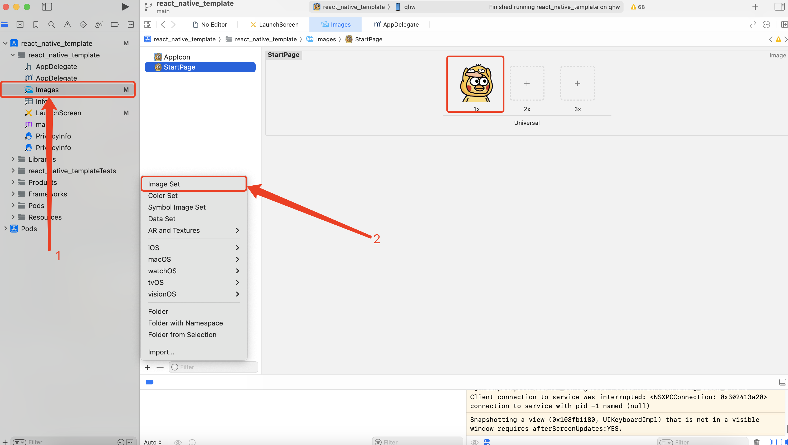Open the Auto variables scope dropdown
Image resolution: width=788 pixels, height=445 pixels.
(x=153, y=442)
